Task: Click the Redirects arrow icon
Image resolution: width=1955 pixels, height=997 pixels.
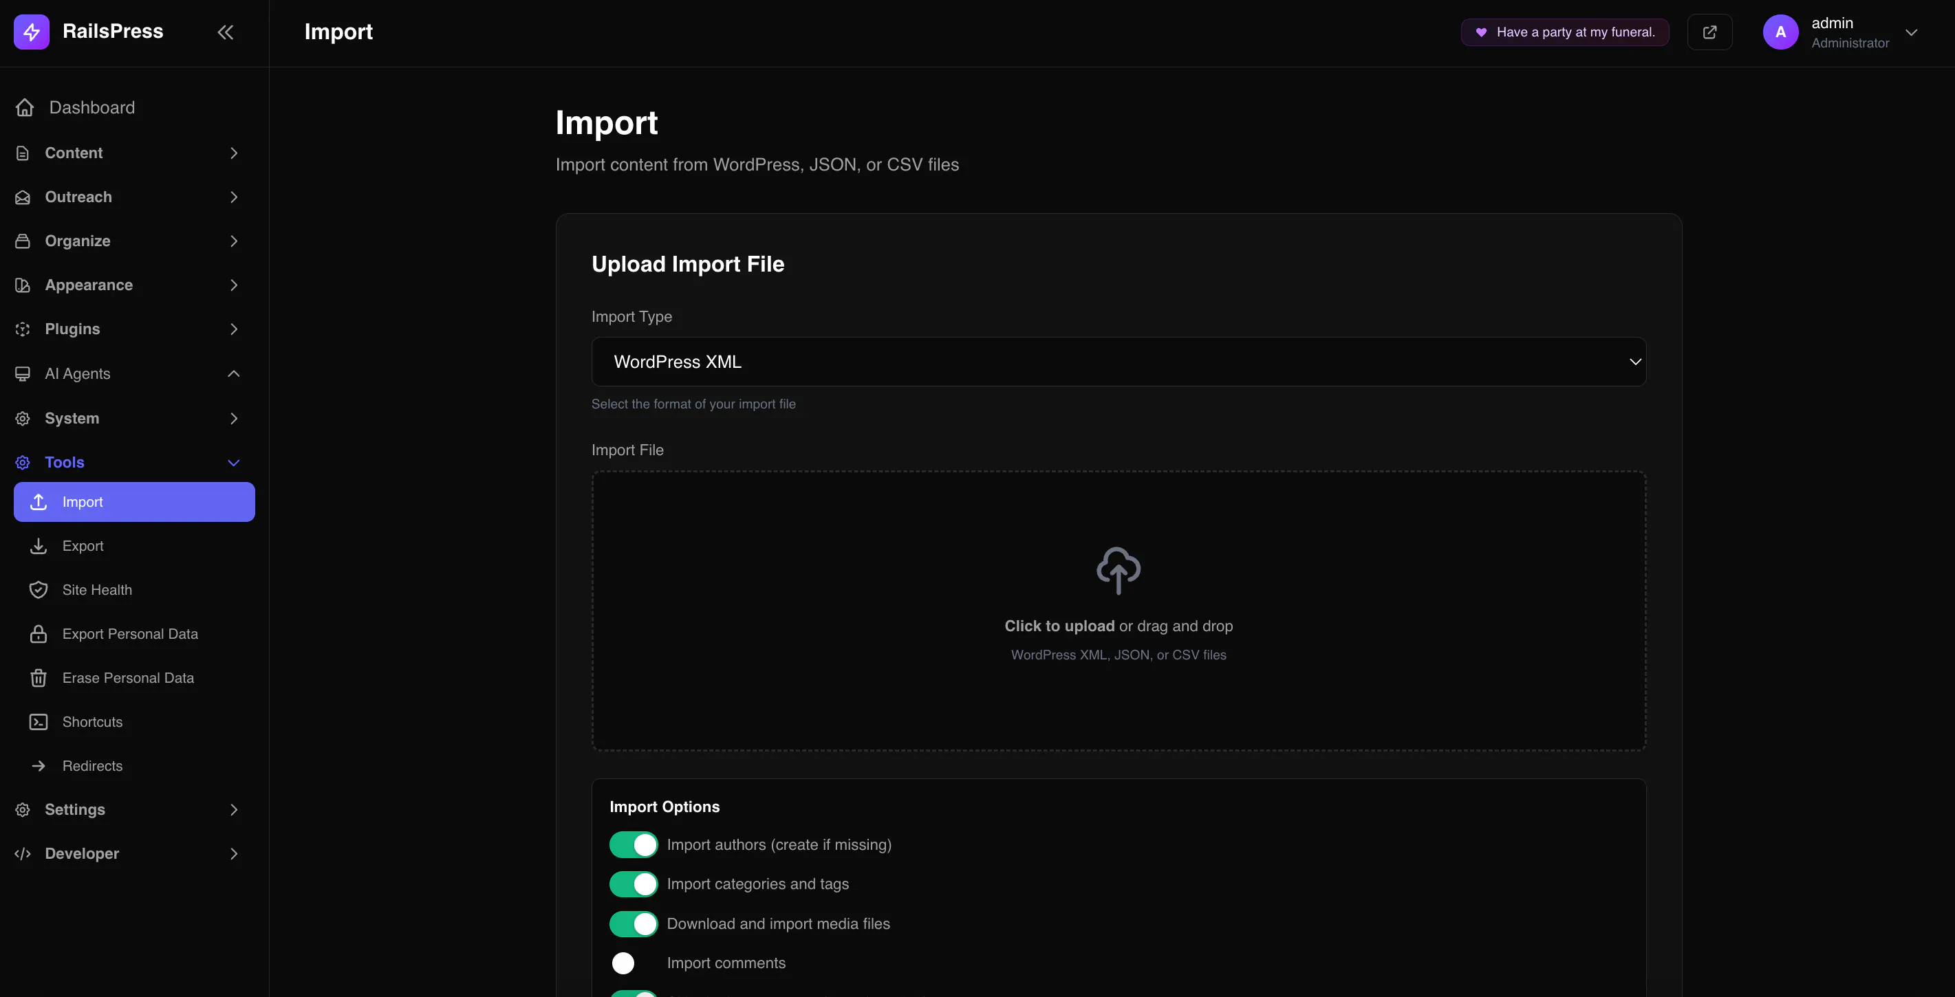Action: click(x=39, y=767)
